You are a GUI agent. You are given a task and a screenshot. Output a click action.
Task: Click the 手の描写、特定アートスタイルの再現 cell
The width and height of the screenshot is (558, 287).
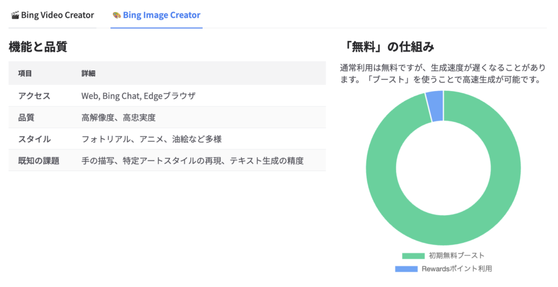[x=192, y=161]
